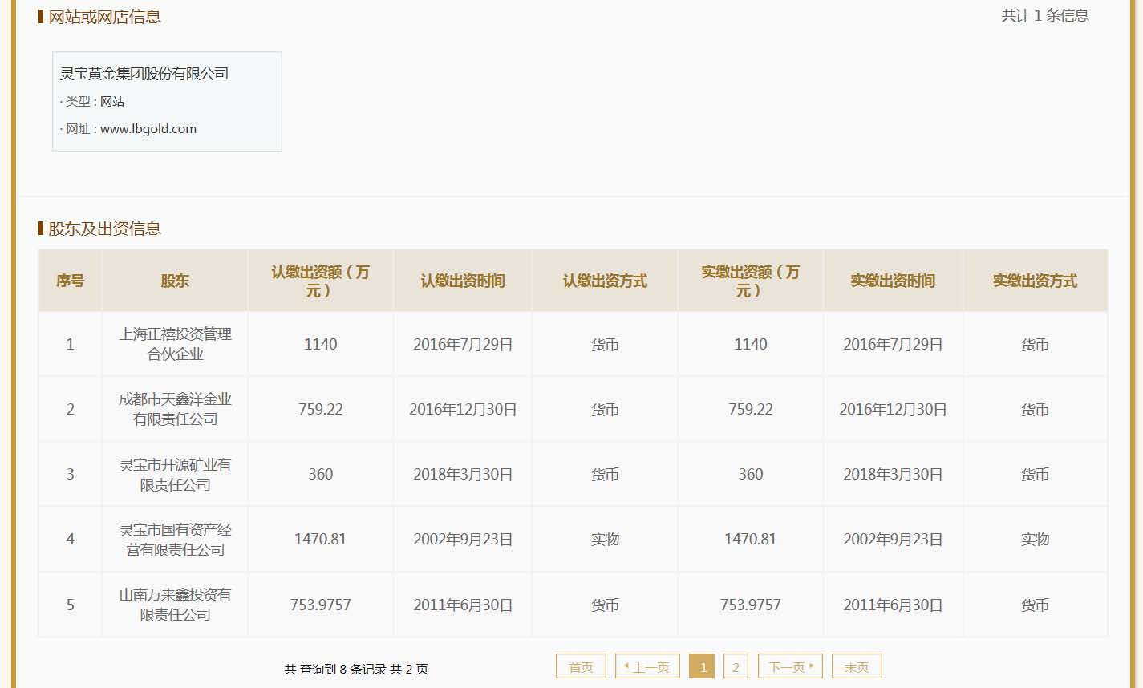Select shareholder 灵宝市开源矿业有限责任公司
This screenshot has height=688, width=1143.
pyautogui.click(x=175, y=474)
